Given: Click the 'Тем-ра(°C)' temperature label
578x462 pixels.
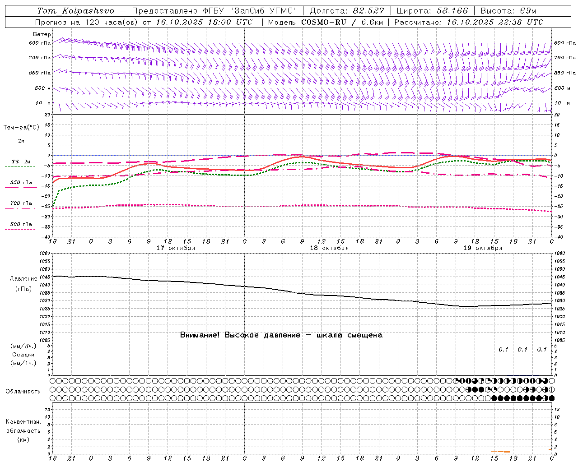Looking at the screenshot, I should coord(21,128).
